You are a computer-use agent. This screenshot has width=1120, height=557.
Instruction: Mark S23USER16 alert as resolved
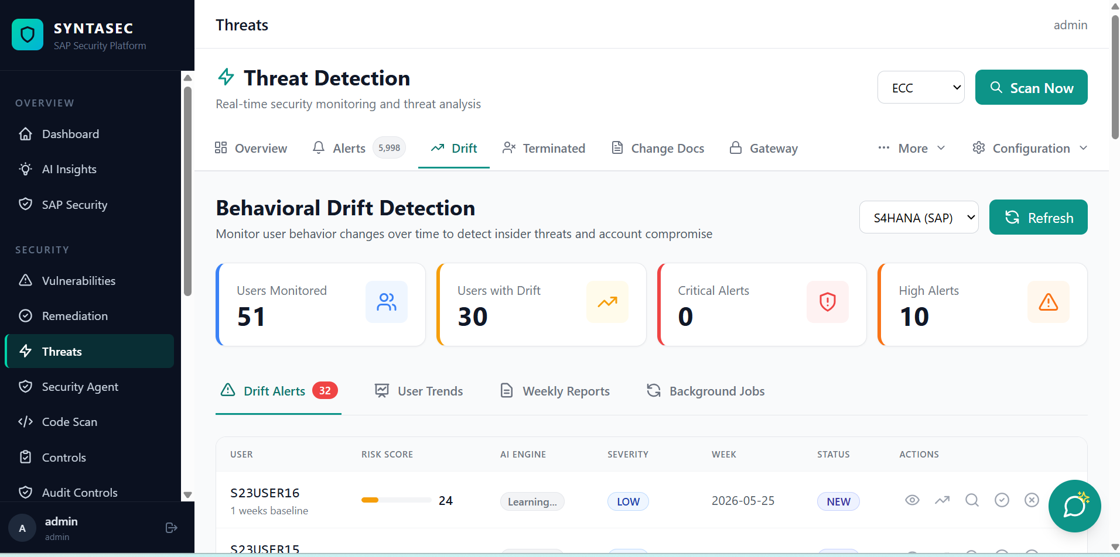pos(1002,500)
